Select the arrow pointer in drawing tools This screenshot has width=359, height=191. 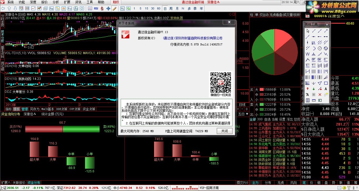[x=308, y=31]
